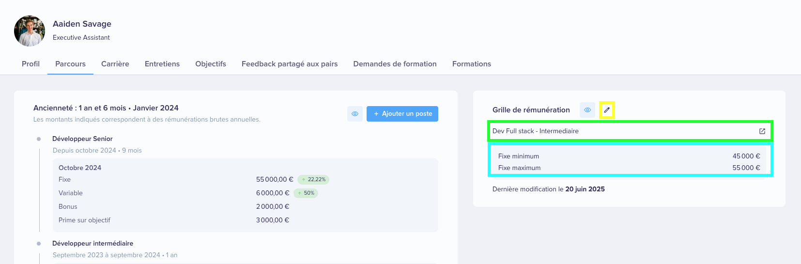Click Développeur intermédiaire timeline bullet
801x264 pixels.
(39, 244)
